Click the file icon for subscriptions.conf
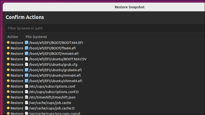Image resolution: width=205 pixels, height=115 pixels. pos(26,86)
